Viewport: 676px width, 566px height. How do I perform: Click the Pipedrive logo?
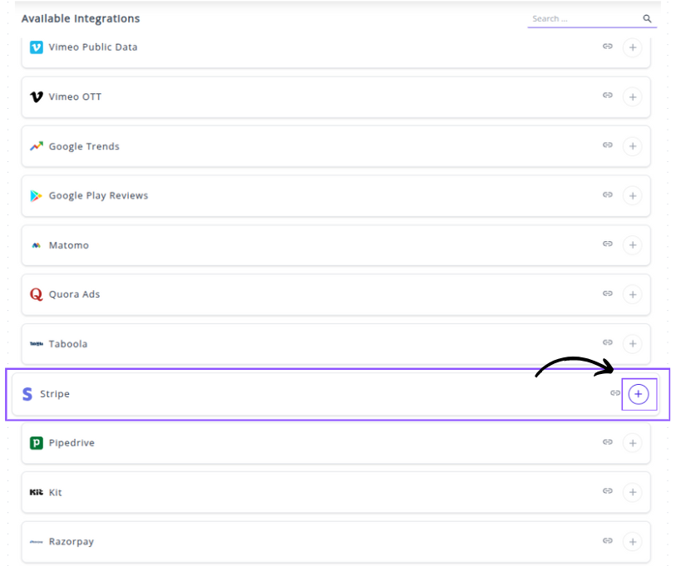click(x=36, y=443)
